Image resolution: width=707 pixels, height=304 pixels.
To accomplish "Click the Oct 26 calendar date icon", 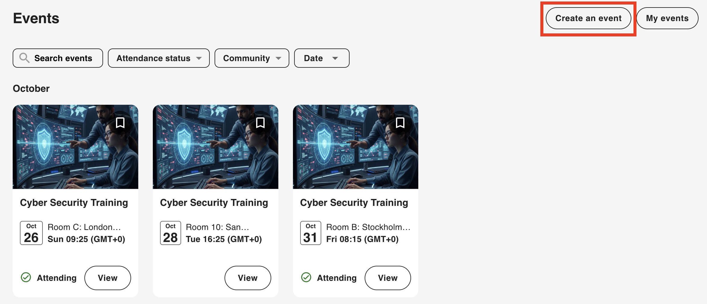I will pos(31,233).
